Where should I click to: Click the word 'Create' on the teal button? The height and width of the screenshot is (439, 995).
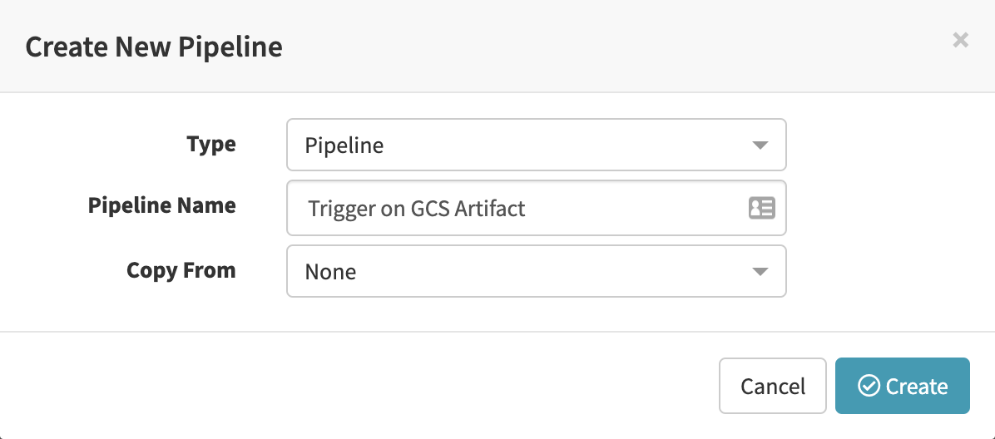coord(917,386)
